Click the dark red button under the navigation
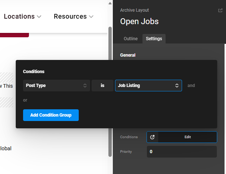 14,35
